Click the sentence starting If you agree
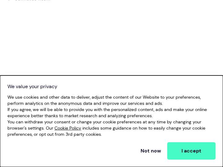This screenshot has height=167, width=223. 107,113
